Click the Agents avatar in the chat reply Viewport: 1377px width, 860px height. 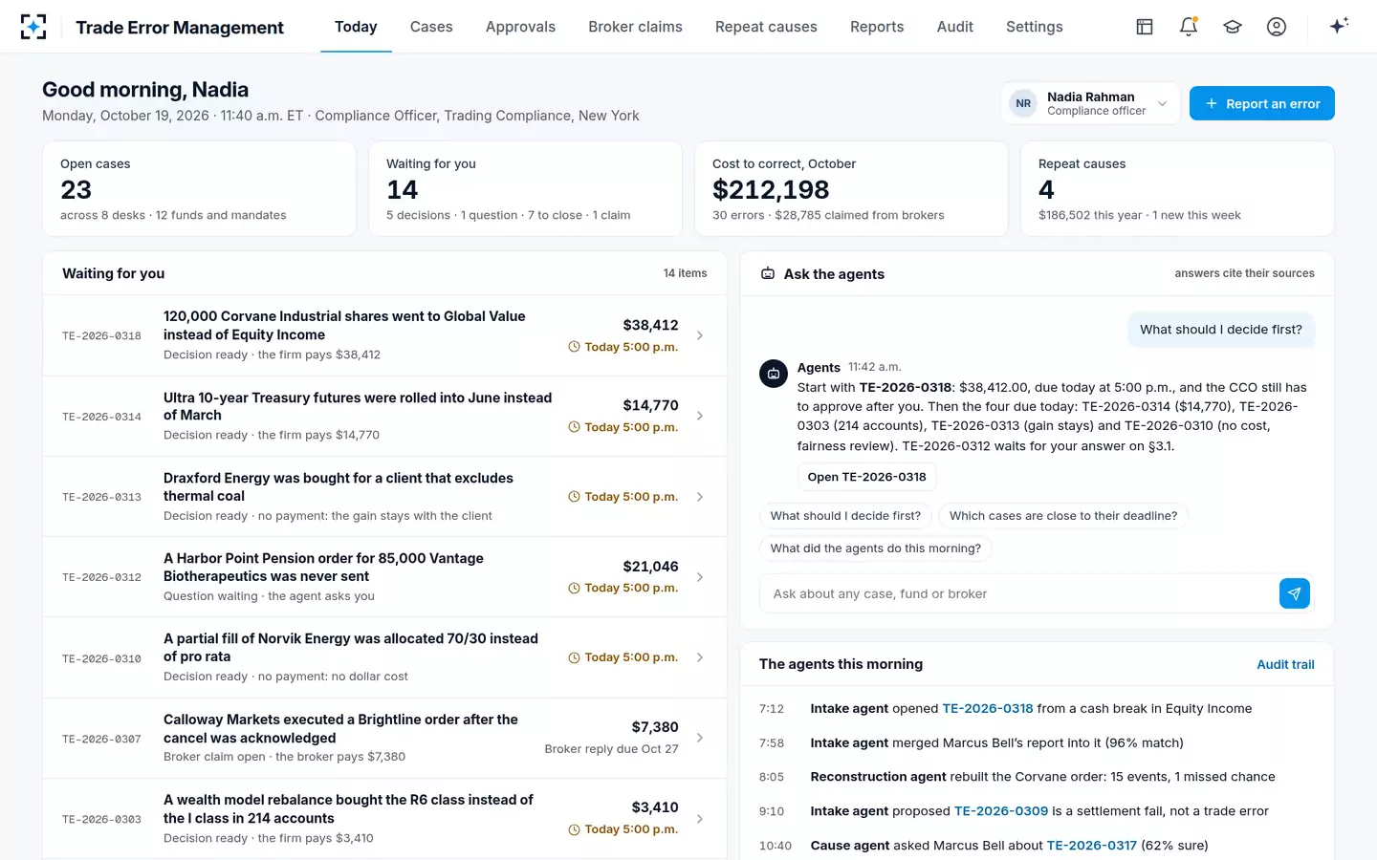click(x=774, y=374)
